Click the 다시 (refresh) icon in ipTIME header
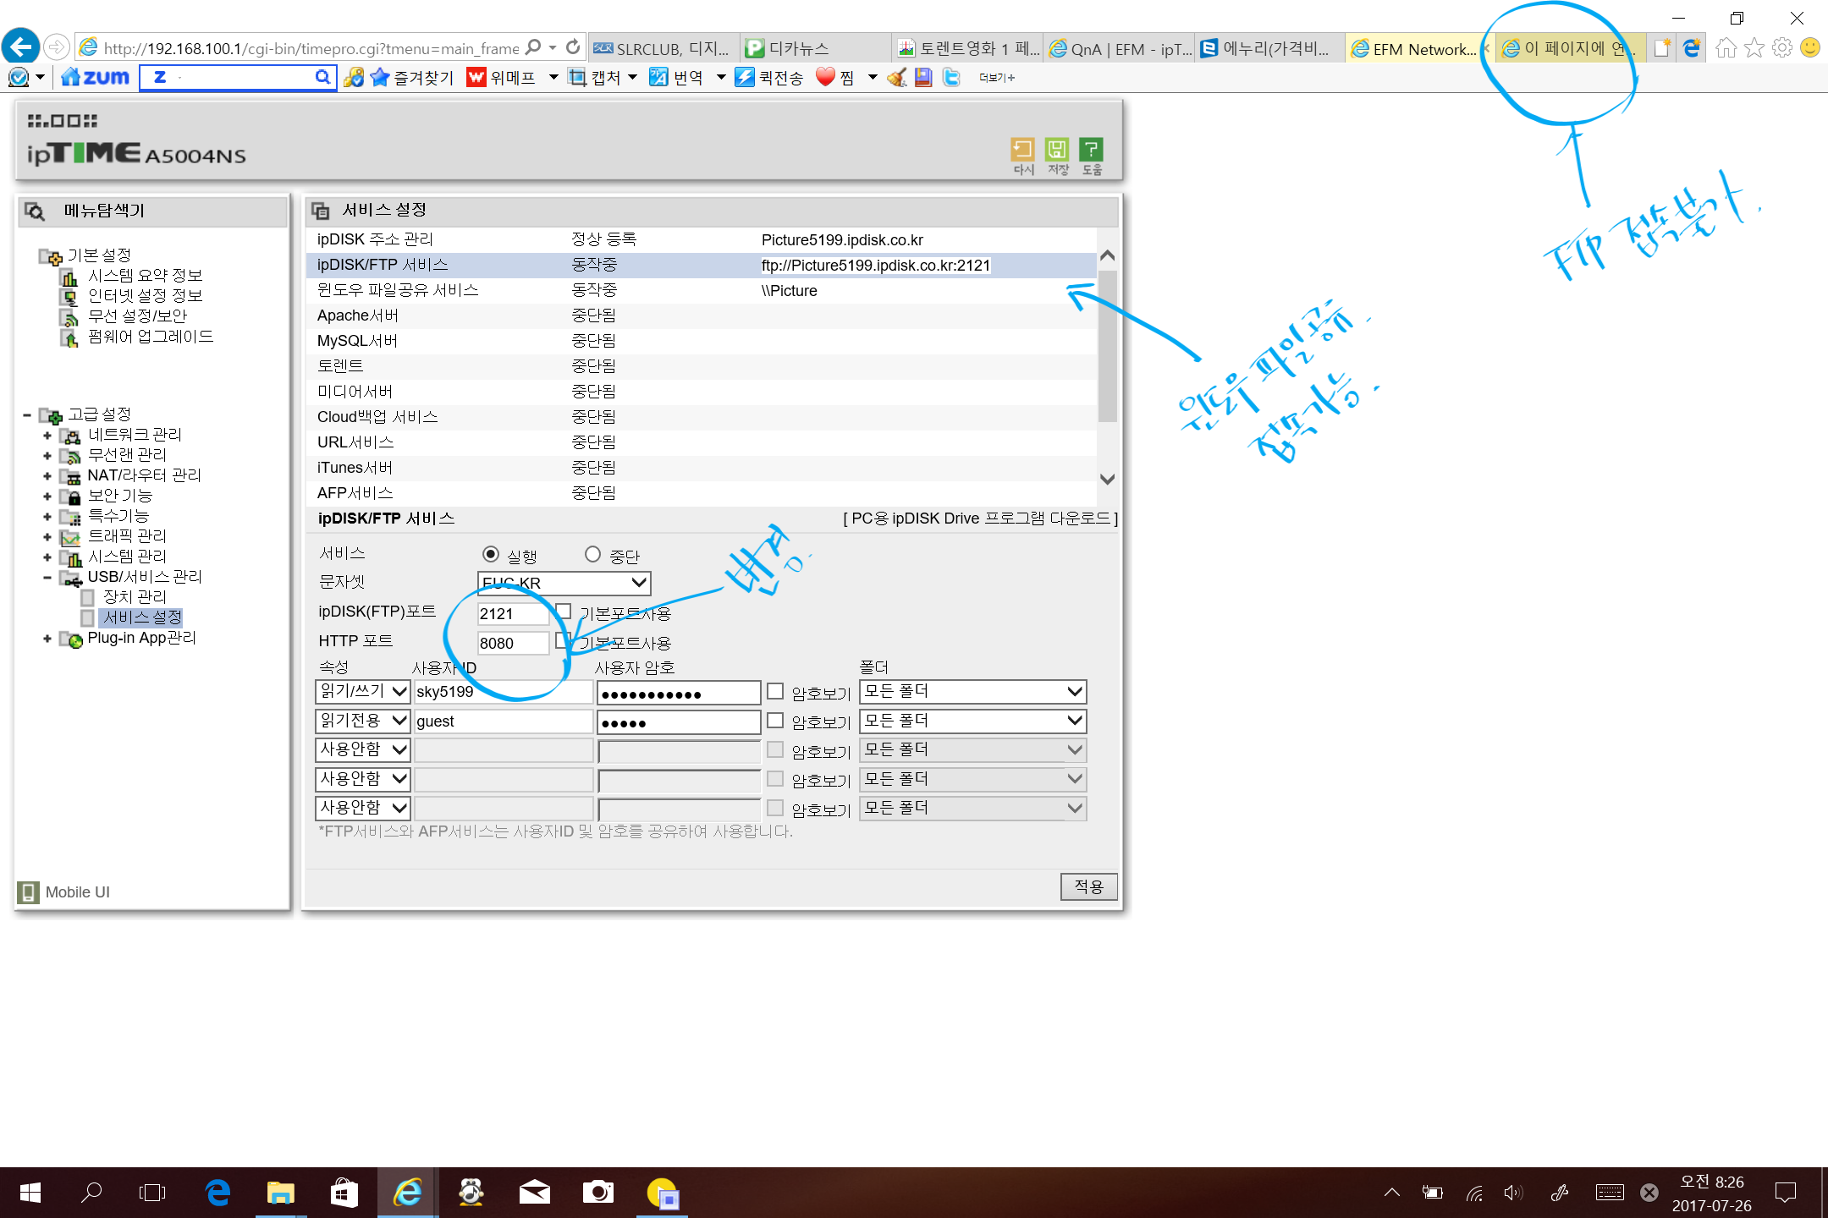The height and width of the screenshot is (1218, 1828). tap(1022, 150)
